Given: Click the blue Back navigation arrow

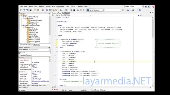Looking at the screenshot, I should coord(128,10).
